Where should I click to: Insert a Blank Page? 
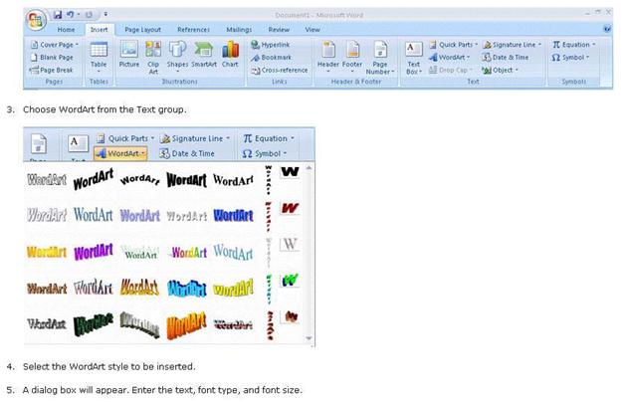coord(52,58)
